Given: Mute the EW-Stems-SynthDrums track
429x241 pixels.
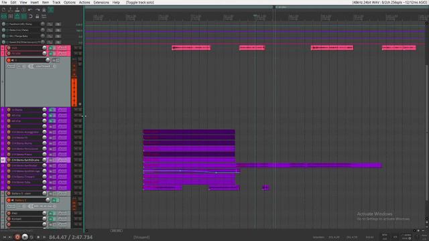Looking at the screenshot, I should coord(51,160).
